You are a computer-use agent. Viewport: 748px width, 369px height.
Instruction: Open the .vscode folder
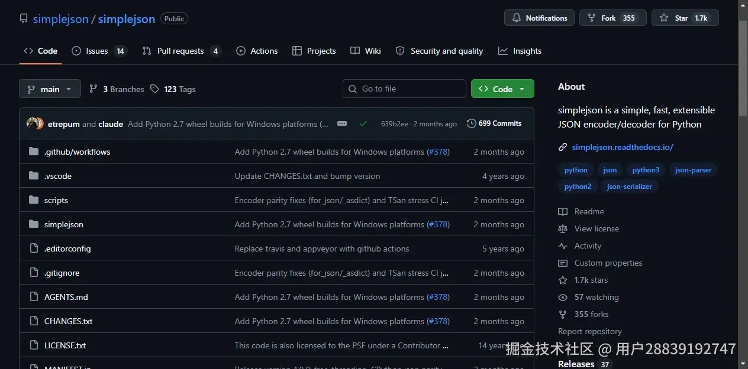coord(58,176)
